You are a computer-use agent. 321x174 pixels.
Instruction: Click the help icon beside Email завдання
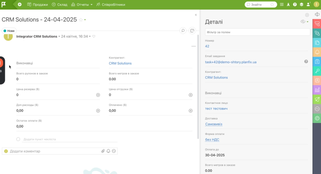pos(306,61)
